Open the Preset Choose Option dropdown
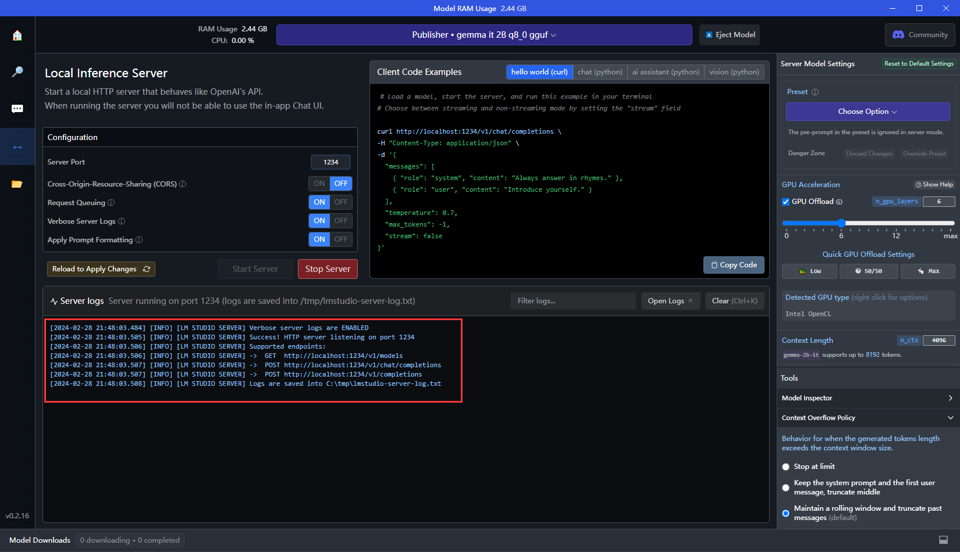This screenshot has width=960, height=552. click(x=867, y=112)
